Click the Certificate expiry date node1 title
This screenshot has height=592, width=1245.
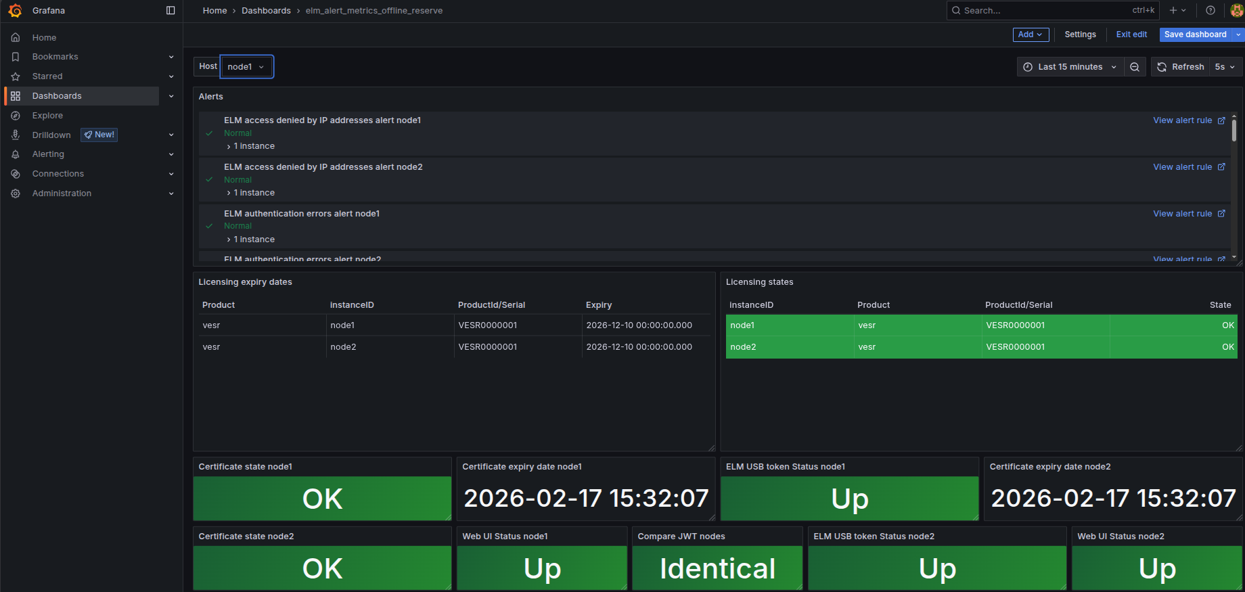pos(522,467)
